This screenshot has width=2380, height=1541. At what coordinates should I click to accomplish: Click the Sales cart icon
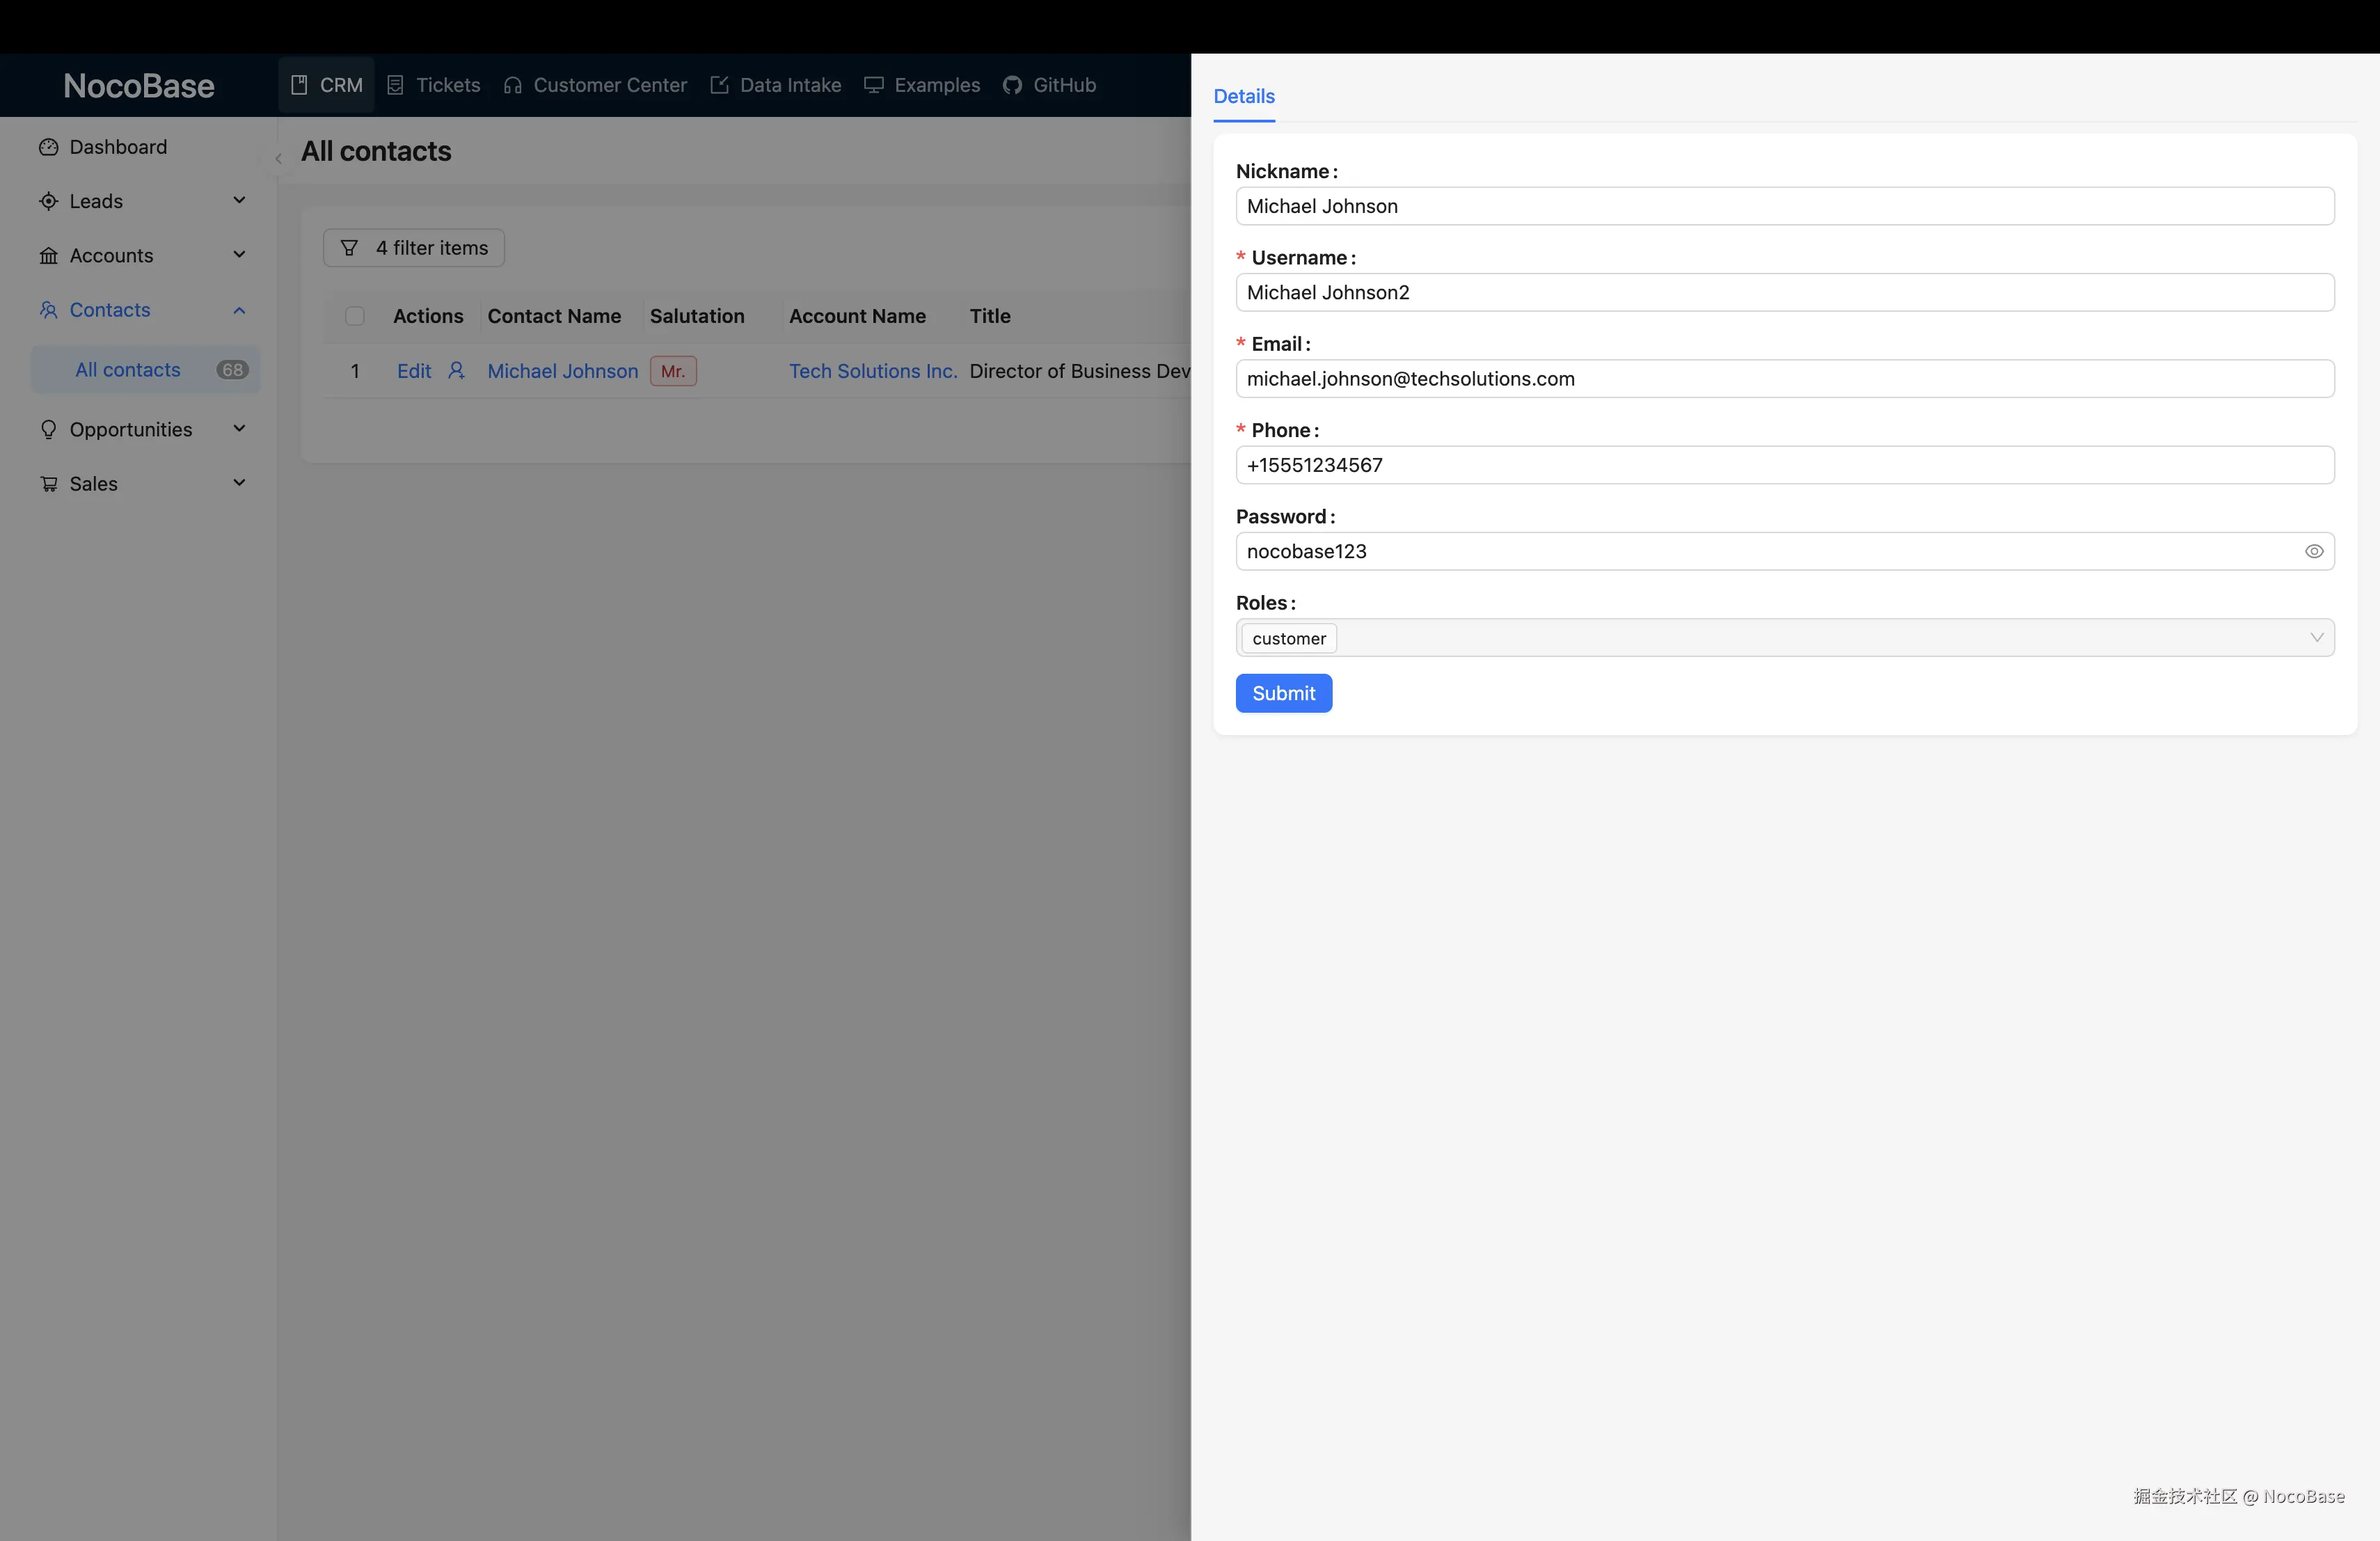click(50, 483)
